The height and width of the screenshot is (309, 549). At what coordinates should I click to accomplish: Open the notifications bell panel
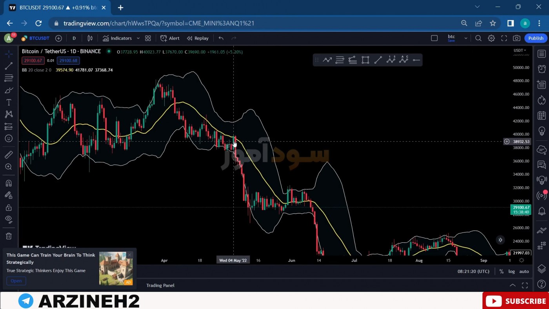pos(542,211)
